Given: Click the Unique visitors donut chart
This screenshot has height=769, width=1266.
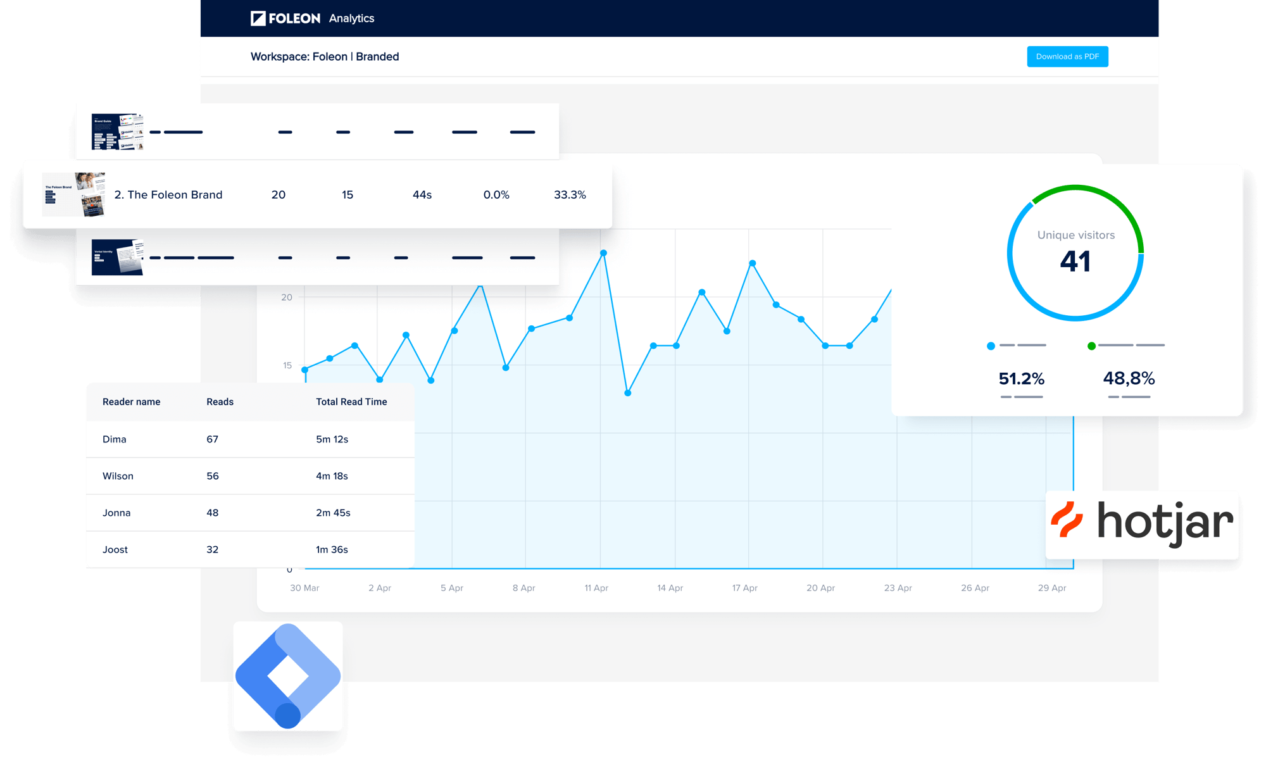Looking at the screenshot, I should 1075,253.
